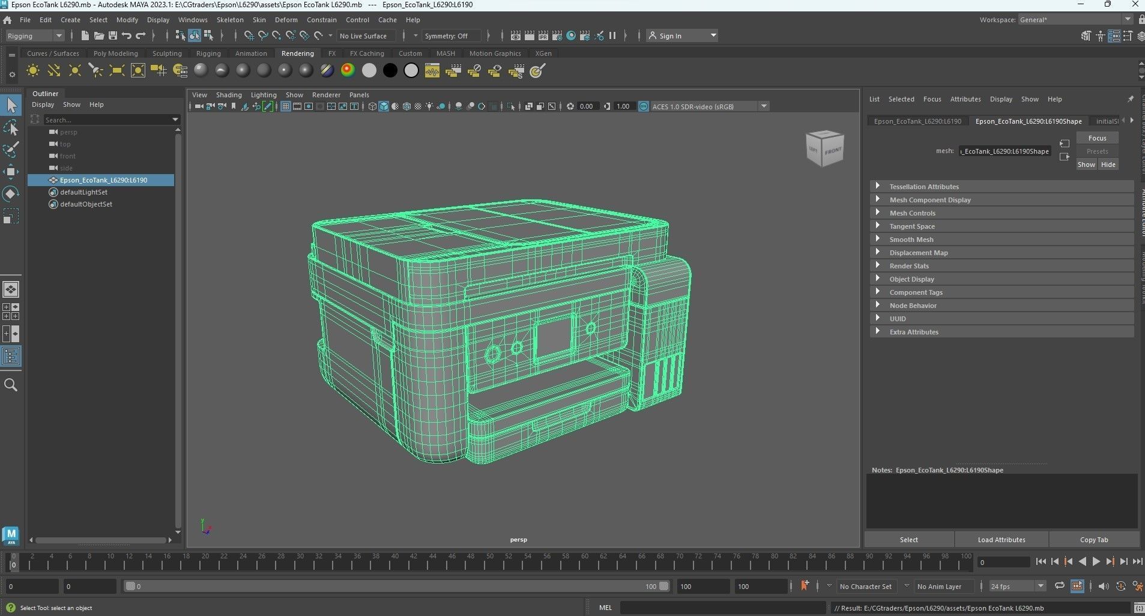
Task: Switch to Epson_EcoTank_L6290:L6190 attribute tab
Action: [x=917, y=121]
